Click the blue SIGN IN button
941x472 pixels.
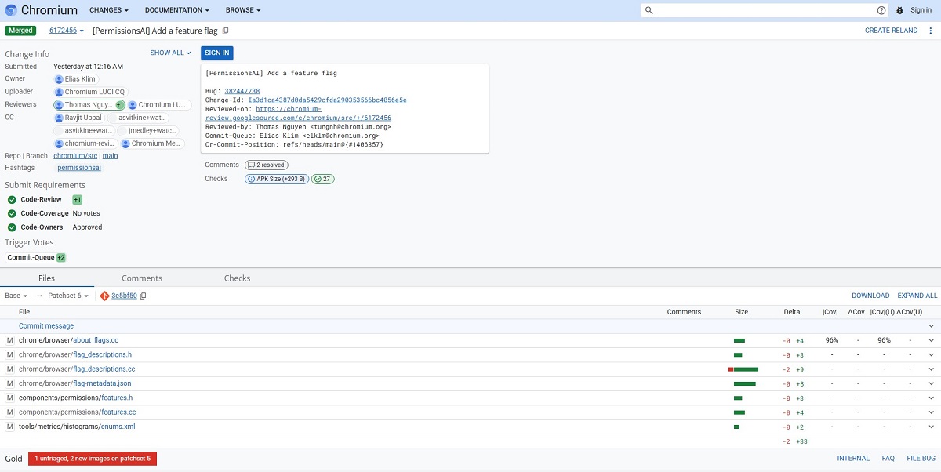[x=217, y=53]
